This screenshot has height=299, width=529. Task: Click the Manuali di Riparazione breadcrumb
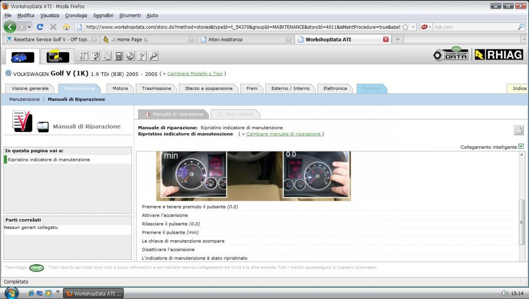click(x=76, y=99)
